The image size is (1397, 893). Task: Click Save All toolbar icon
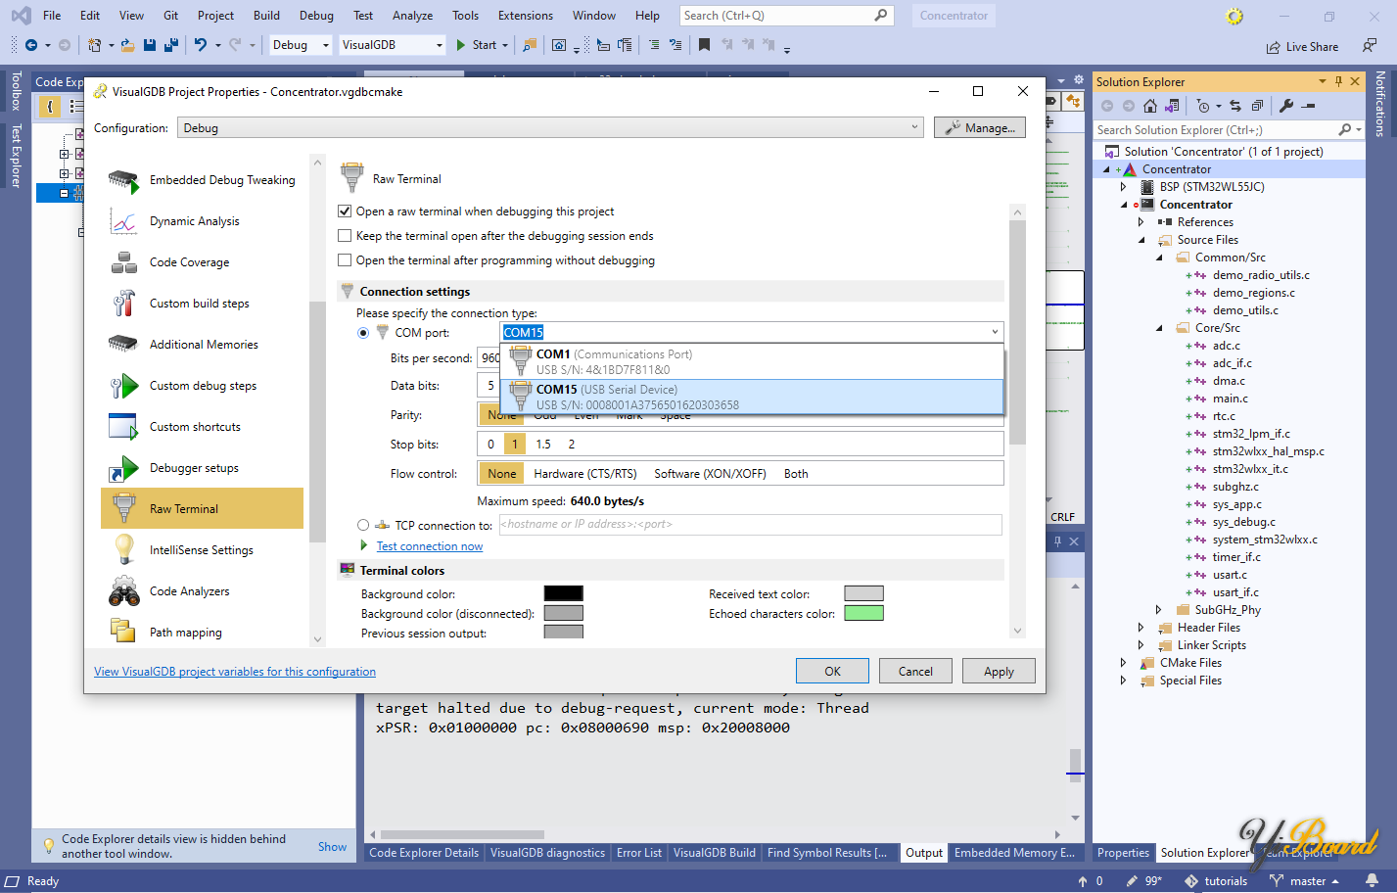pyautogui.click(x=171, y=45)
